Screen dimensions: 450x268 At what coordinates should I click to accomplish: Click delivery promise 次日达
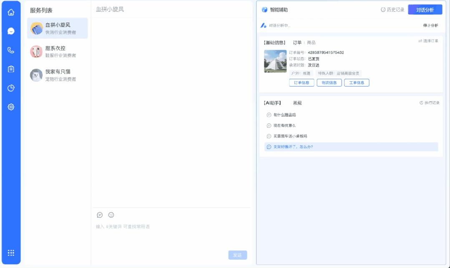[313, 65]
